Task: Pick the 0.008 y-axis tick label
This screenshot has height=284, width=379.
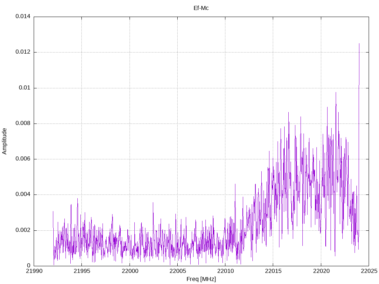Action: click(x=23, y=124)
